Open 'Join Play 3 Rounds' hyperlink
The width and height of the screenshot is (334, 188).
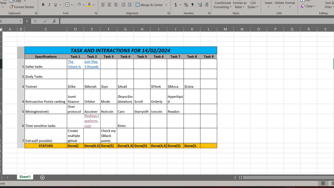(92, 64)
